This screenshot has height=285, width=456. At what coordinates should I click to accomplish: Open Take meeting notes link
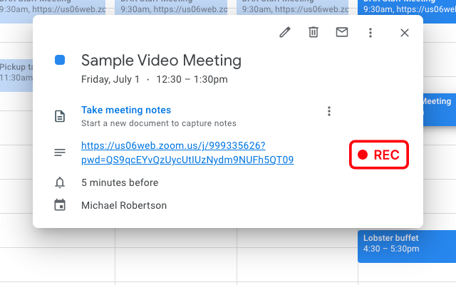[126, 110]
